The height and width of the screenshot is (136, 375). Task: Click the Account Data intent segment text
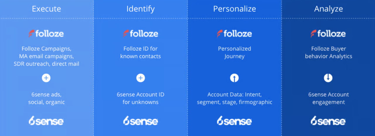coord(234,98)
